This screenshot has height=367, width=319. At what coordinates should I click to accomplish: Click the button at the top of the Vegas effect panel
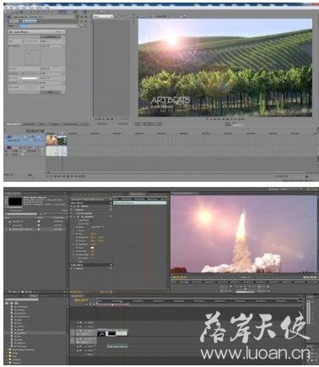[x=51, y=37]
